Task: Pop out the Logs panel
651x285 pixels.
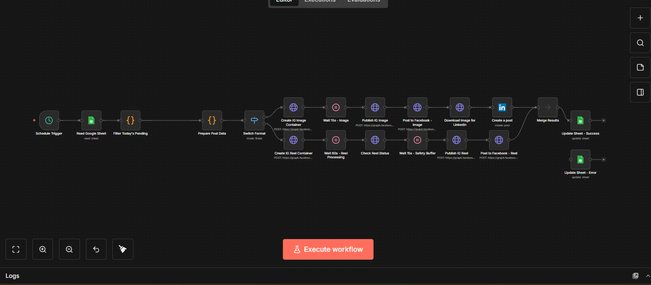Action: pyautogui.click(x=636, y=276)
